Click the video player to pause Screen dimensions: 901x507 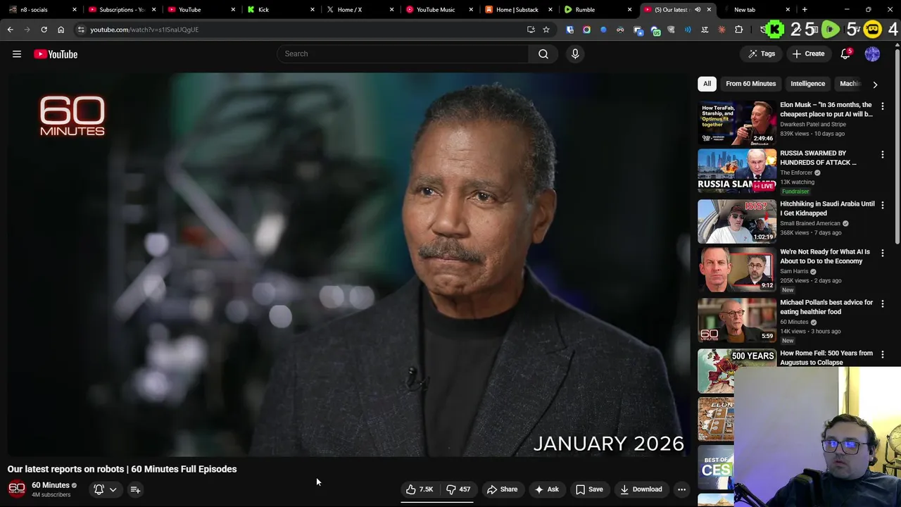click(x=348, y=264)
